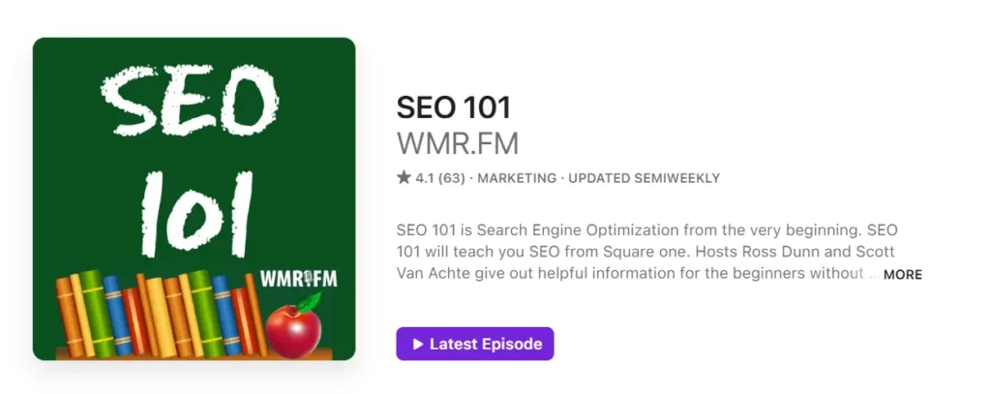
Task: Click the UPDATED SEMIWEEKLY label
Action: (644, 178)
